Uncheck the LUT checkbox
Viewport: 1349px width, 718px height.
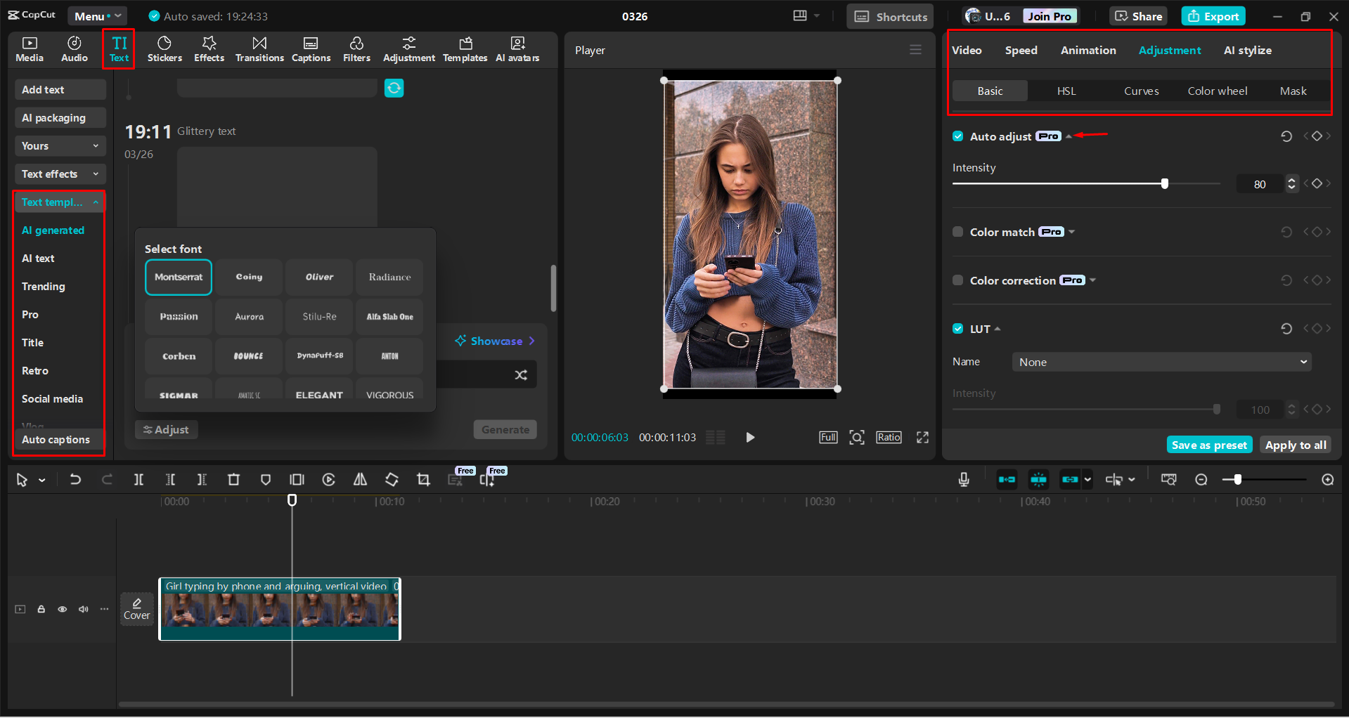[x=957, y=328]
